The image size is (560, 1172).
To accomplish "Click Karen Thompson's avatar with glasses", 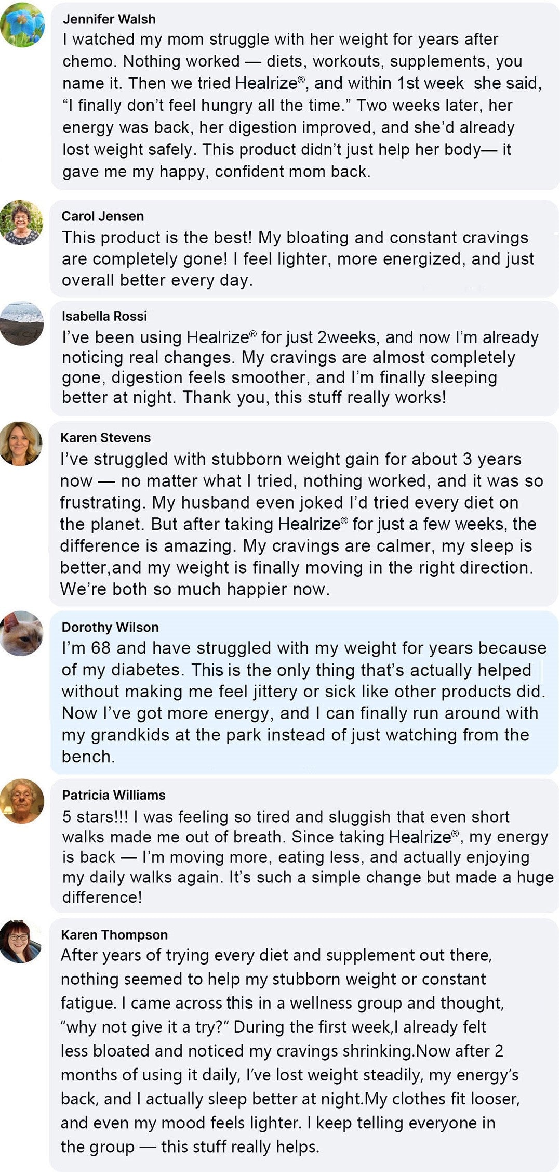I will point(21,942).
